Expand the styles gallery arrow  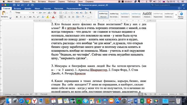176,15
